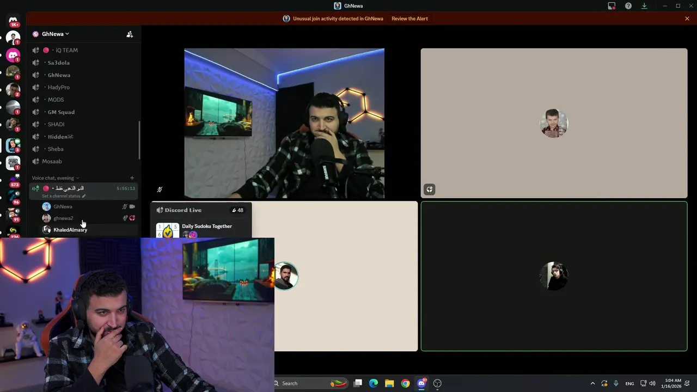Viewport: 697px width, 392px height.
Task: Open server with 573 notification badge
Action: (x=13, y=180)
